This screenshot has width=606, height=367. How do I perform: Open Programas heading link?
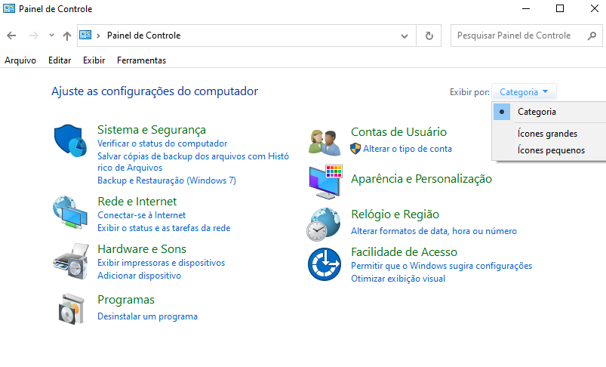tap(126, 300)
